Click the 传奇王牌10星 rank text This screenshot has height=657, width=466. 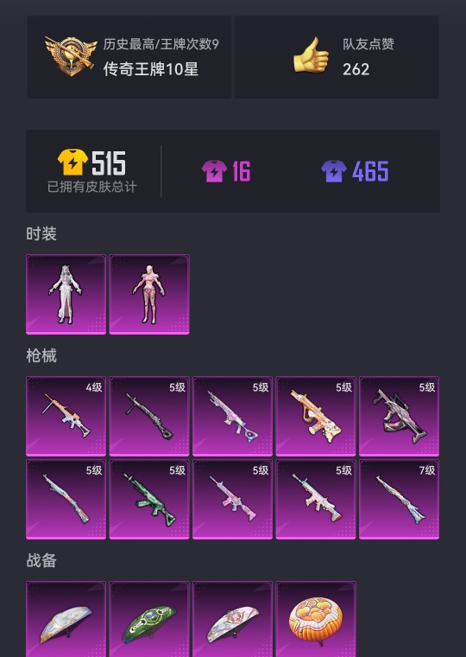(151, 69)
